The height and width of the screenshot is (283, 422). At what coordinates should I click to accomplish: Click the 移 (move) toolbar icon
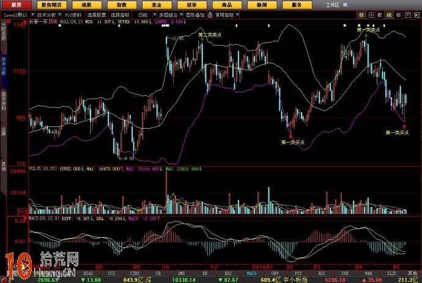click(x=399, y=15)
